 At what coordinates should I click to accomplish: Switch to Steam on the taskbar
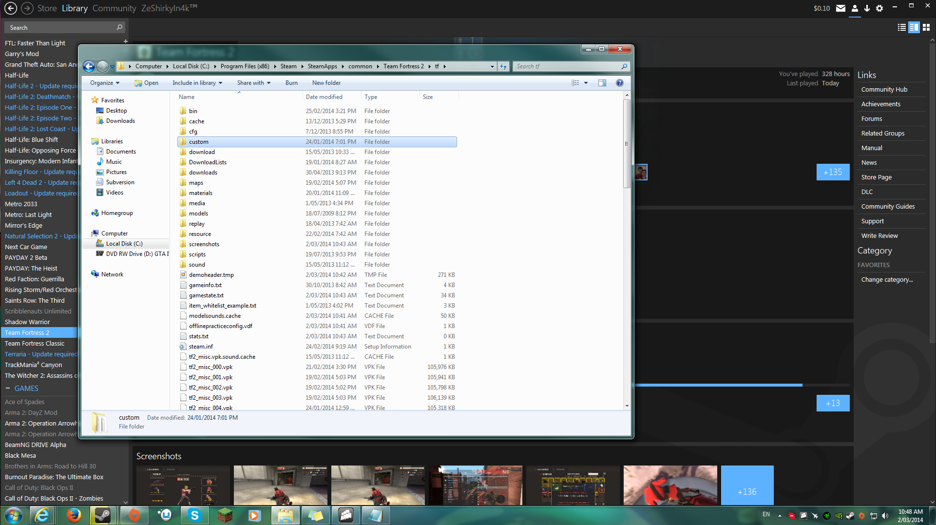pyautogui.click(x=102, y=515)
